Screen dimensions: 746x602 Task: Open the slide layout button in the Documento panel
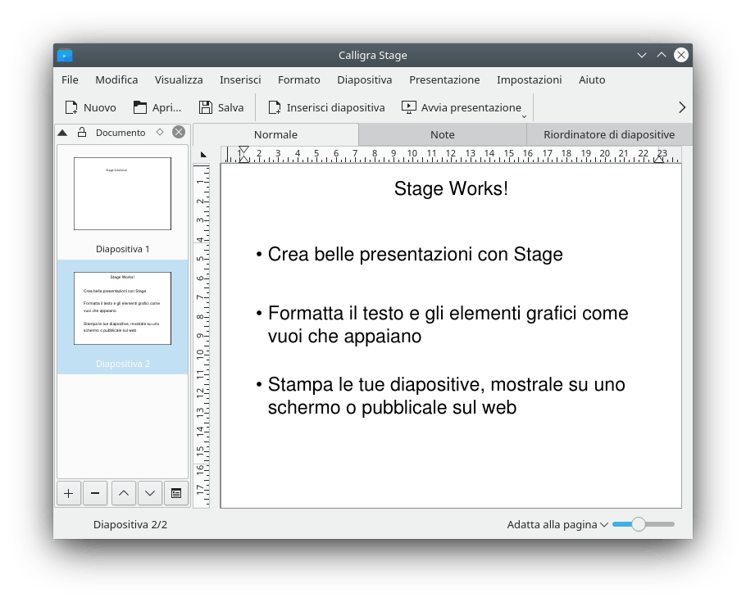click(175, 493)
